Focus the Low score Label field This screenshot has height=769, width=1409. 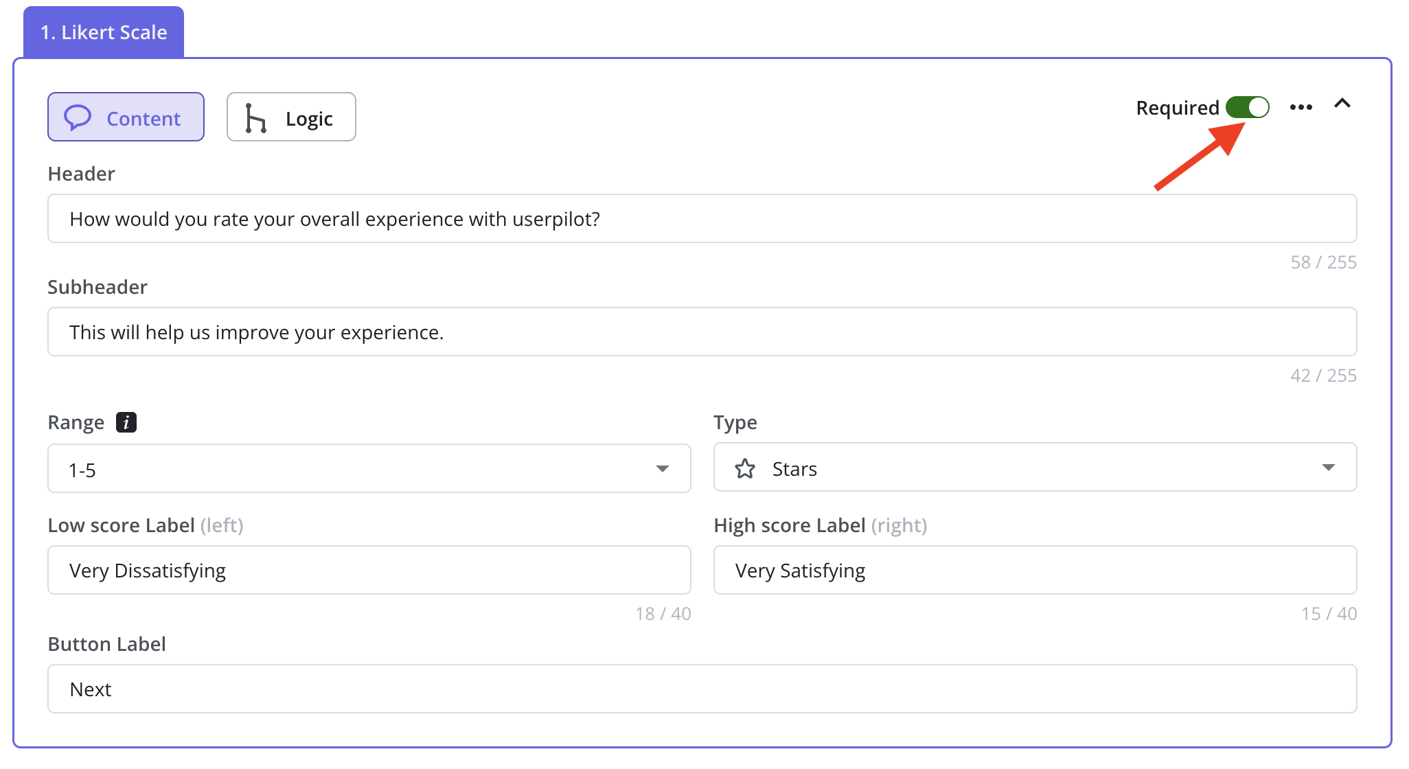(369, 571)
